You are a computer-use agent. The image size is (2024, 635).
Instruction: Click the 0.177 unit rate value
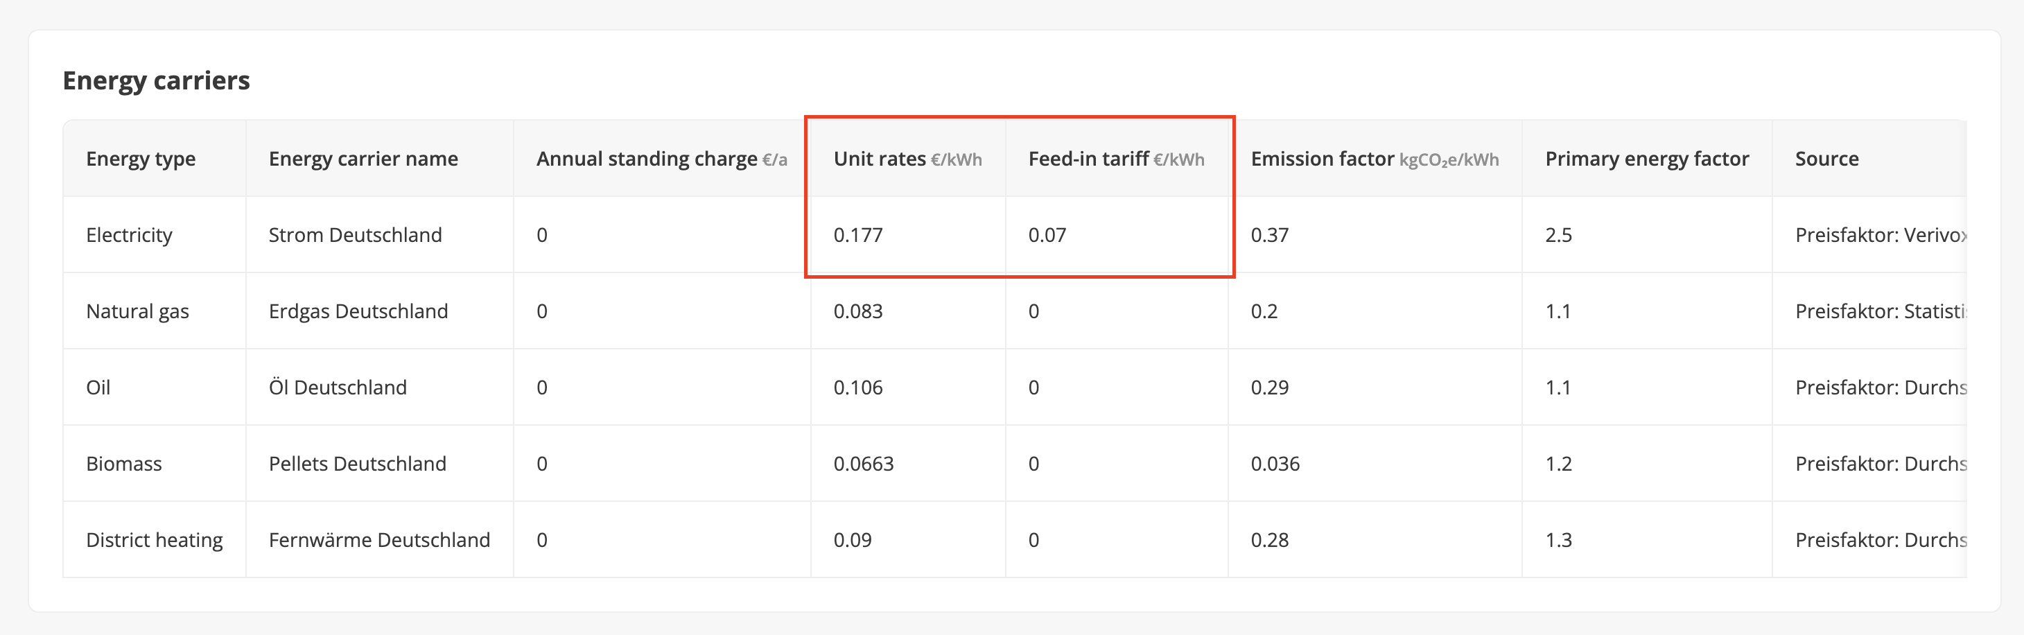pyautogui.click(x=858, y=235)
